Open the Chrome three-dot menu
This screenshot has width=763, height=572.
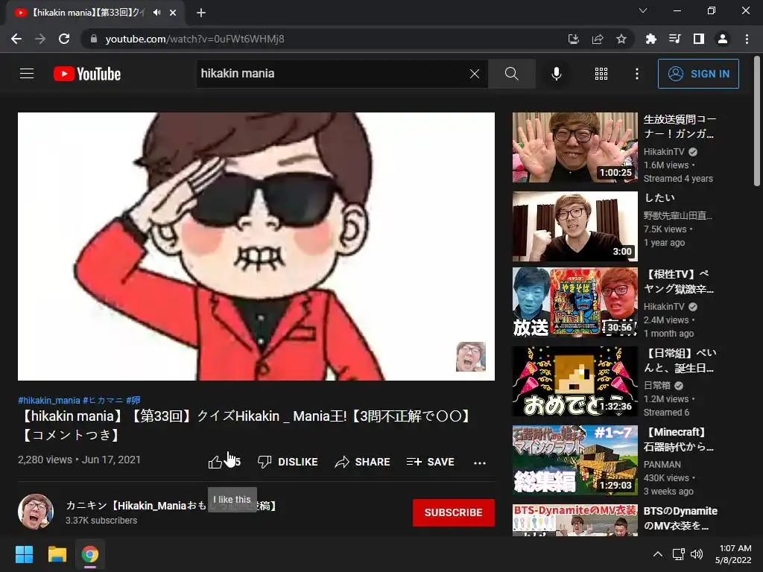click(x=747, y=39)
